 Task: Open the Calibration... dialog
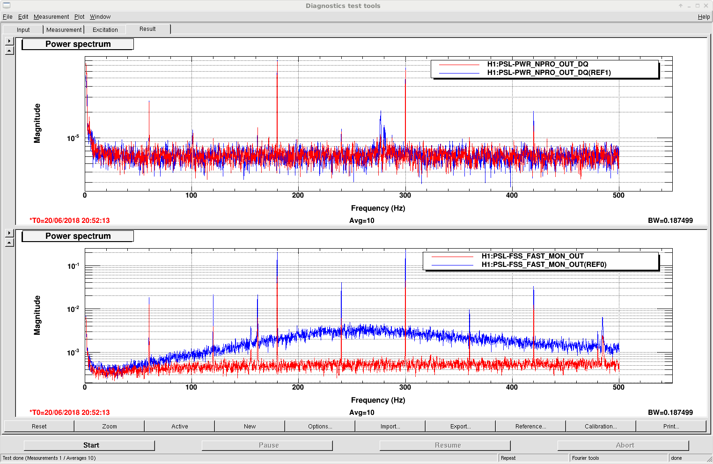click(601, 426)
